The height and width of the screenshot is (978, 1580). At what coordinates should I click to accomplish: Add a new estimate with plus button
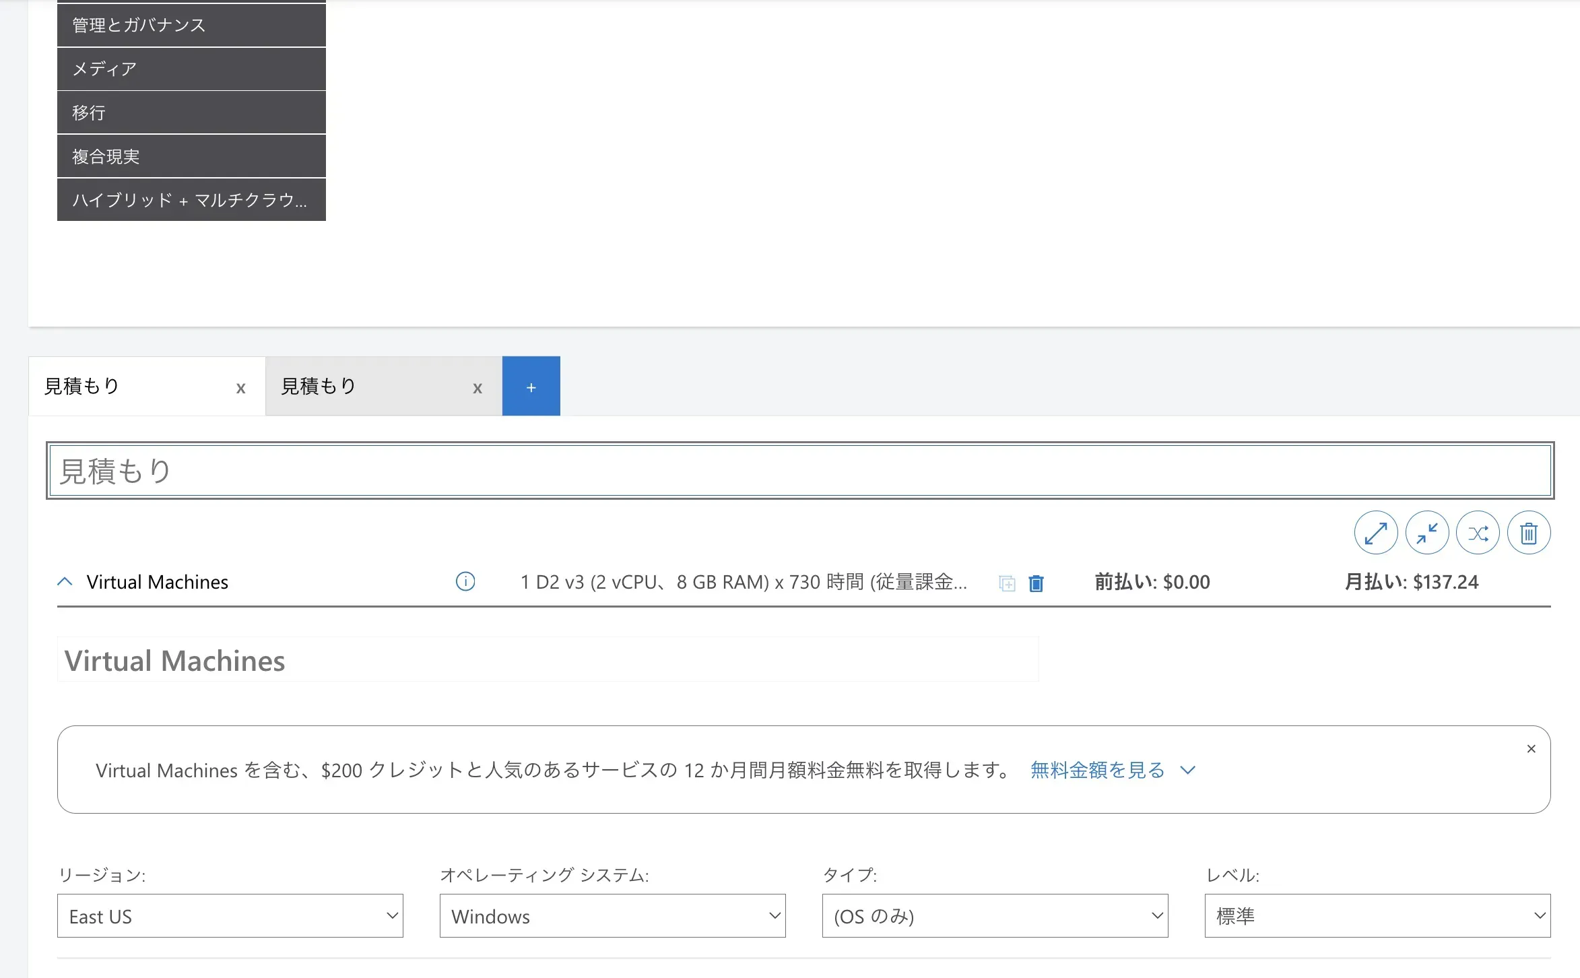pyautogui.click(x=531, y=387)
